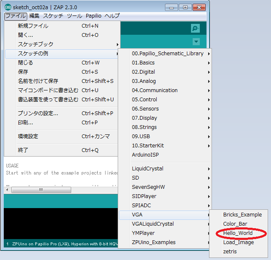The width and height of the screenshot is (271, 260).
Task: Expand YMPlayer library examples
Action: tap(164, 233)
